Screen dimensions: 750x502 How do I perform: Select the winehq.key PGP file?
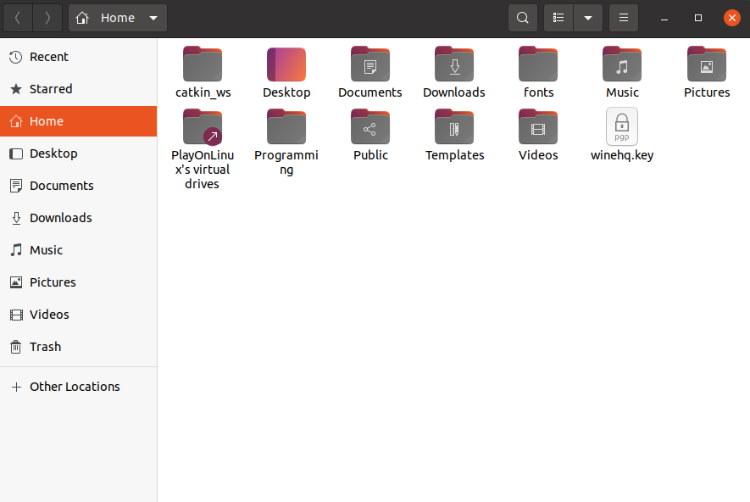click(x=622, y=126)
